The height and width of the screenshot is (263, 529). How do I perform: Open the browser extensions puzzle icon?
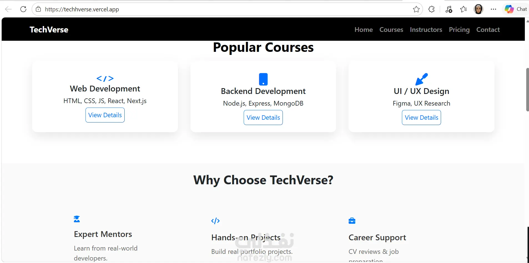coord(431,9)
